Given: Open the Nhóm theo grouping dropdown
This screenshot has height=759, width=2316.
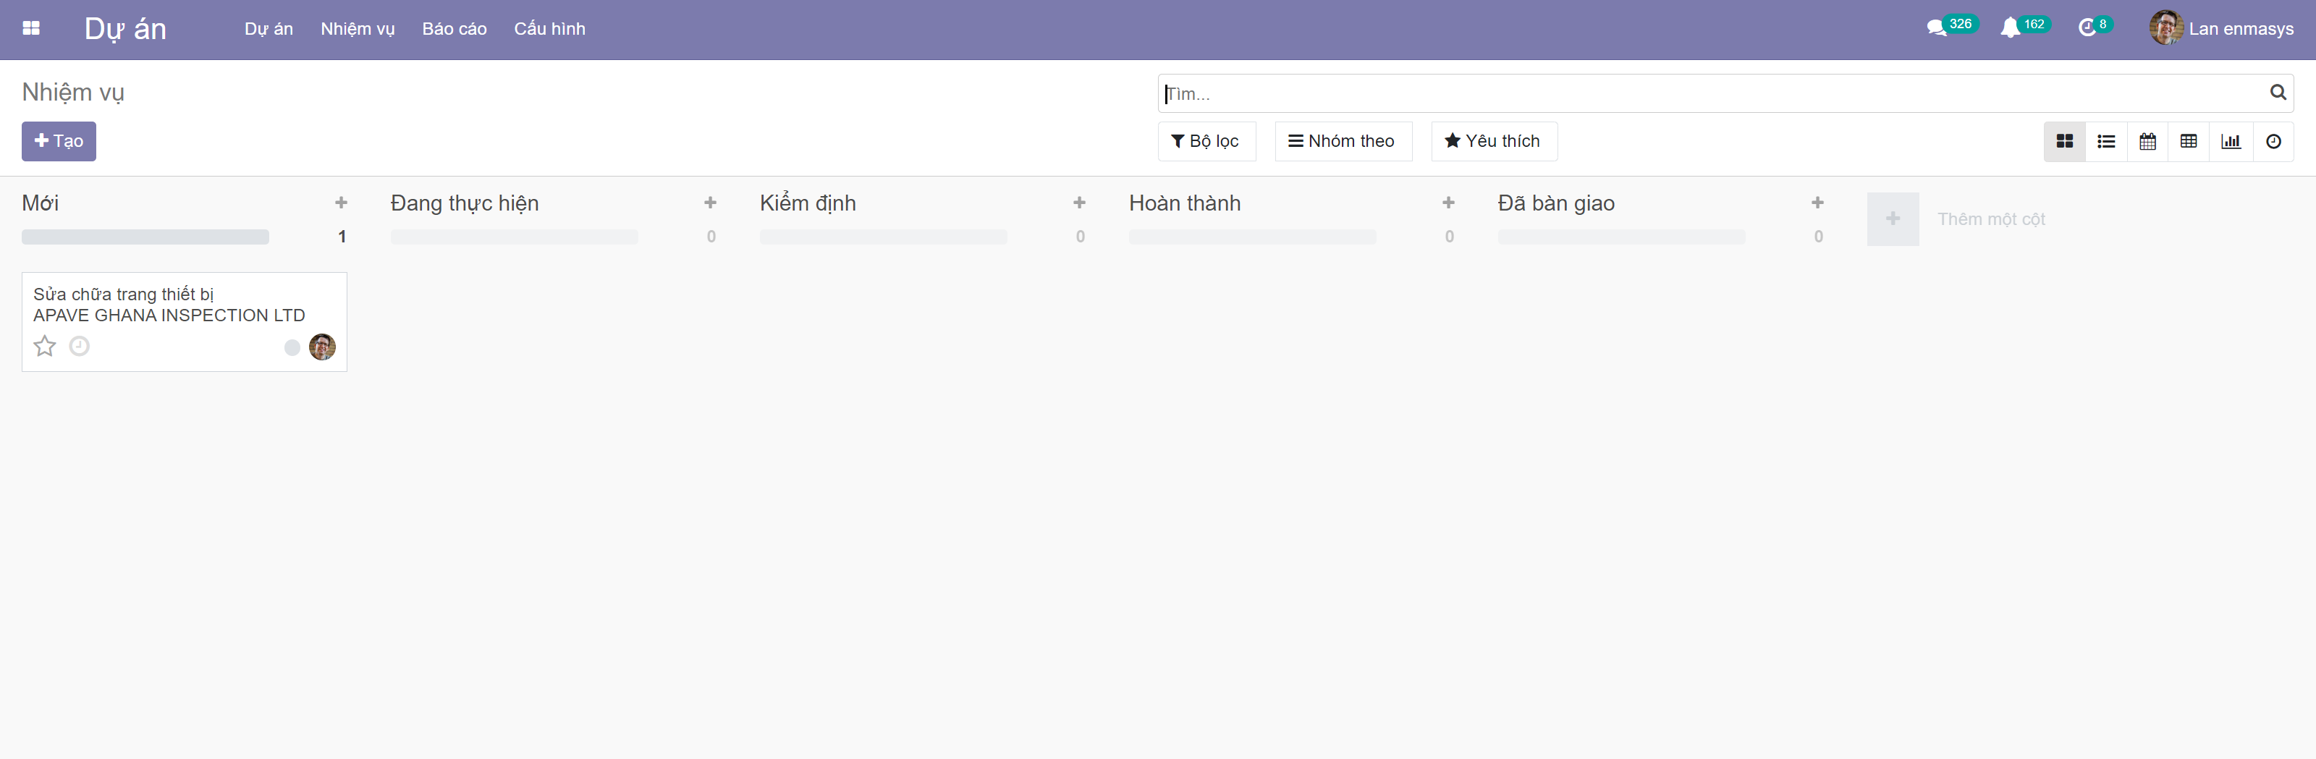Looking at the screenshot, I should [1343, 141].
